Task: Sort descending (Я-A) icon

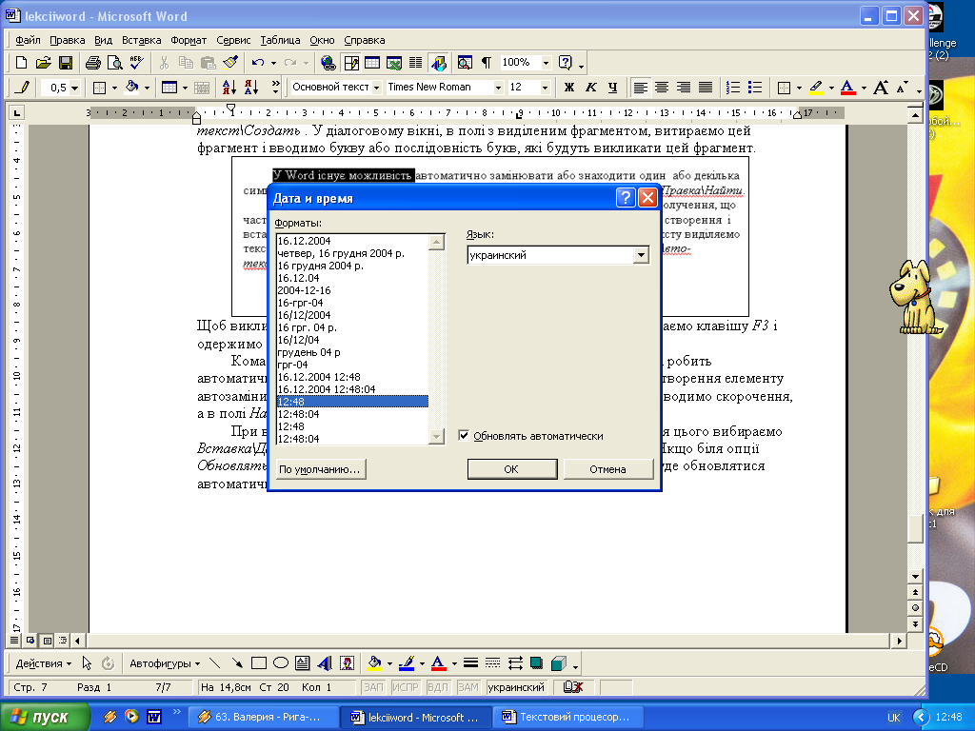Action: 251,87
